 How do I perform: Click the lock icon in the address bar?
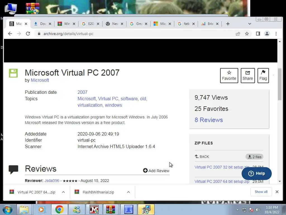pos(39,34)
